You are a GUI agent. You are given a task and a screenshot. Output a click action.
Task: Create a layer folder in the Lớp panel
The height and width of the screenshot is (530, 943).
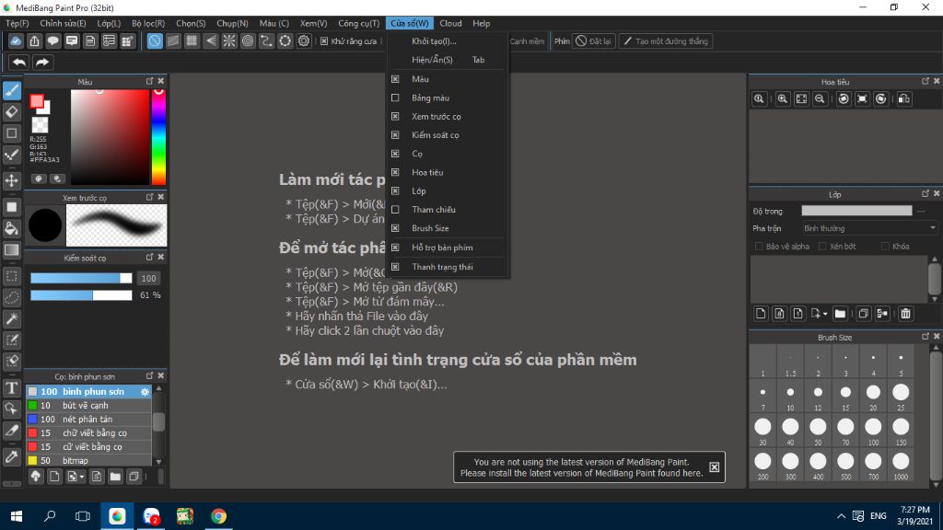840,314
